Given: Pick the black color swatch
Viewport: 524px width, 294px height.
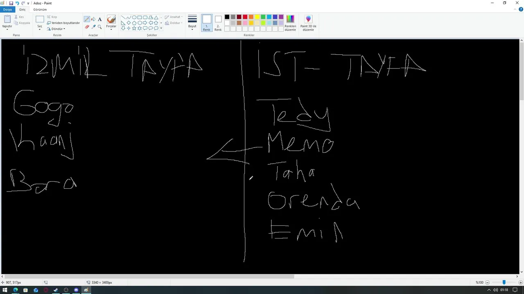Looking at the screenshot, I should point(227,17).
